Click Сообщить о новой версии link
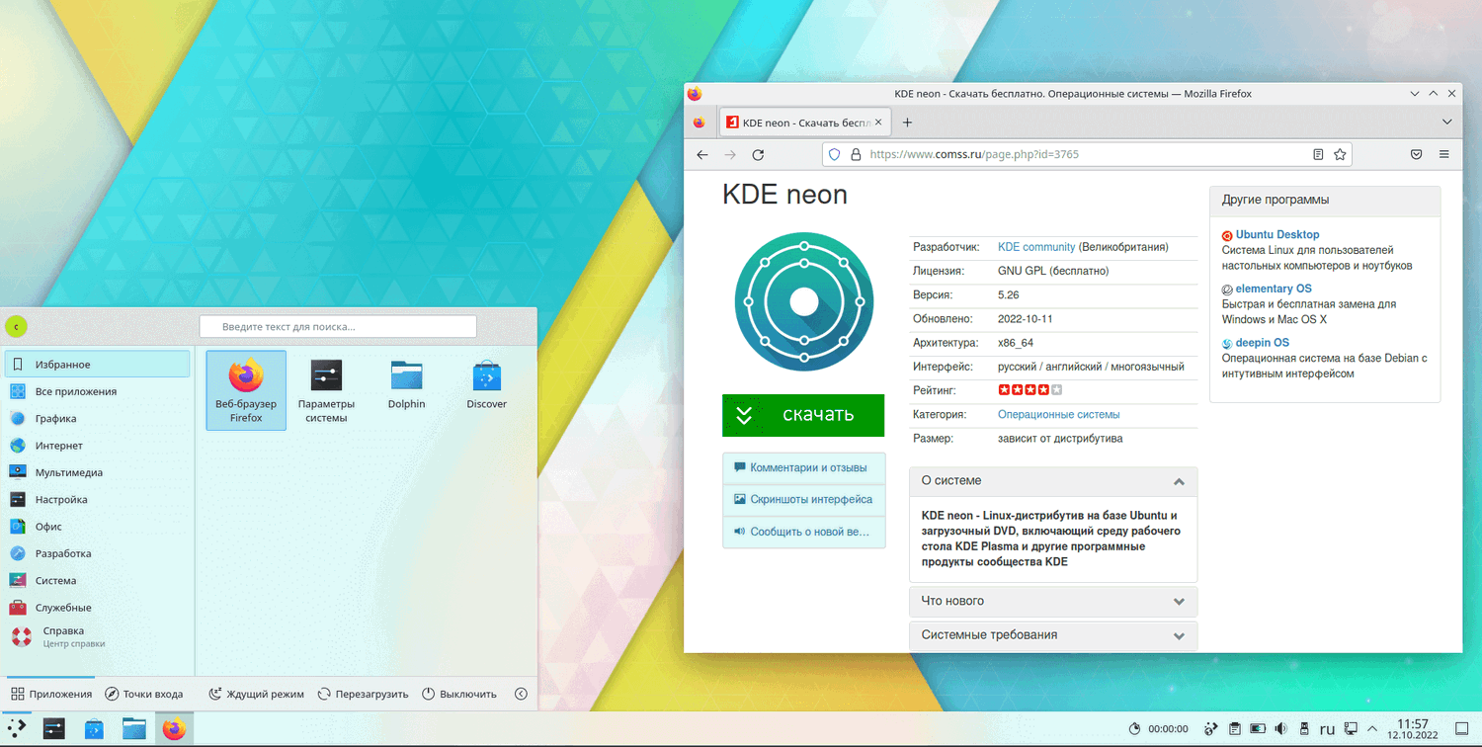The image size is (1482, 747). (x=804, y=532)
